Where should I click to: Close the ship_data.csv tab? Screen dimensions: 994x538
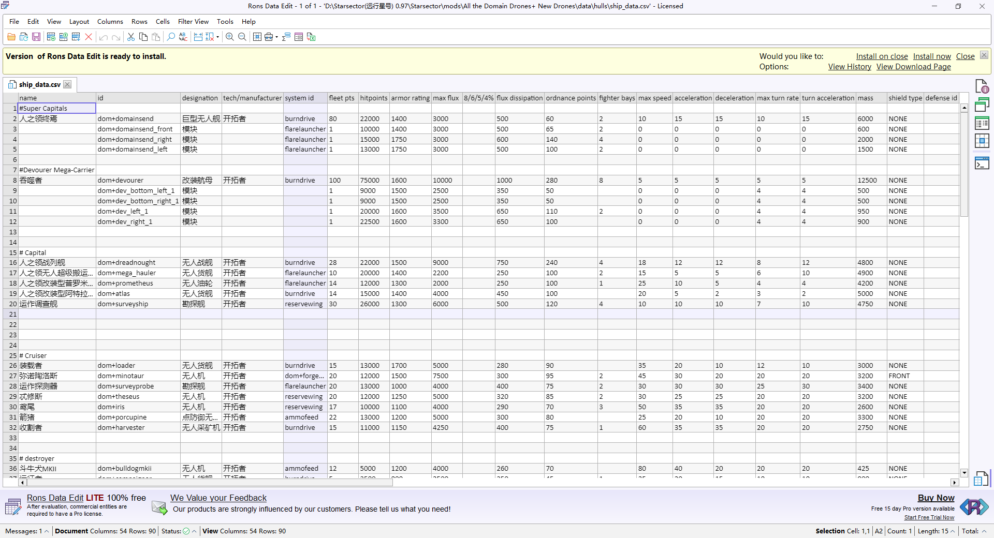pyautogui.click(x=67, y=84)
